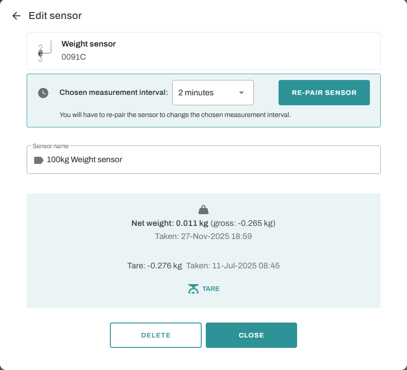Click the re-pair helper note text

[x=175, y=115]
